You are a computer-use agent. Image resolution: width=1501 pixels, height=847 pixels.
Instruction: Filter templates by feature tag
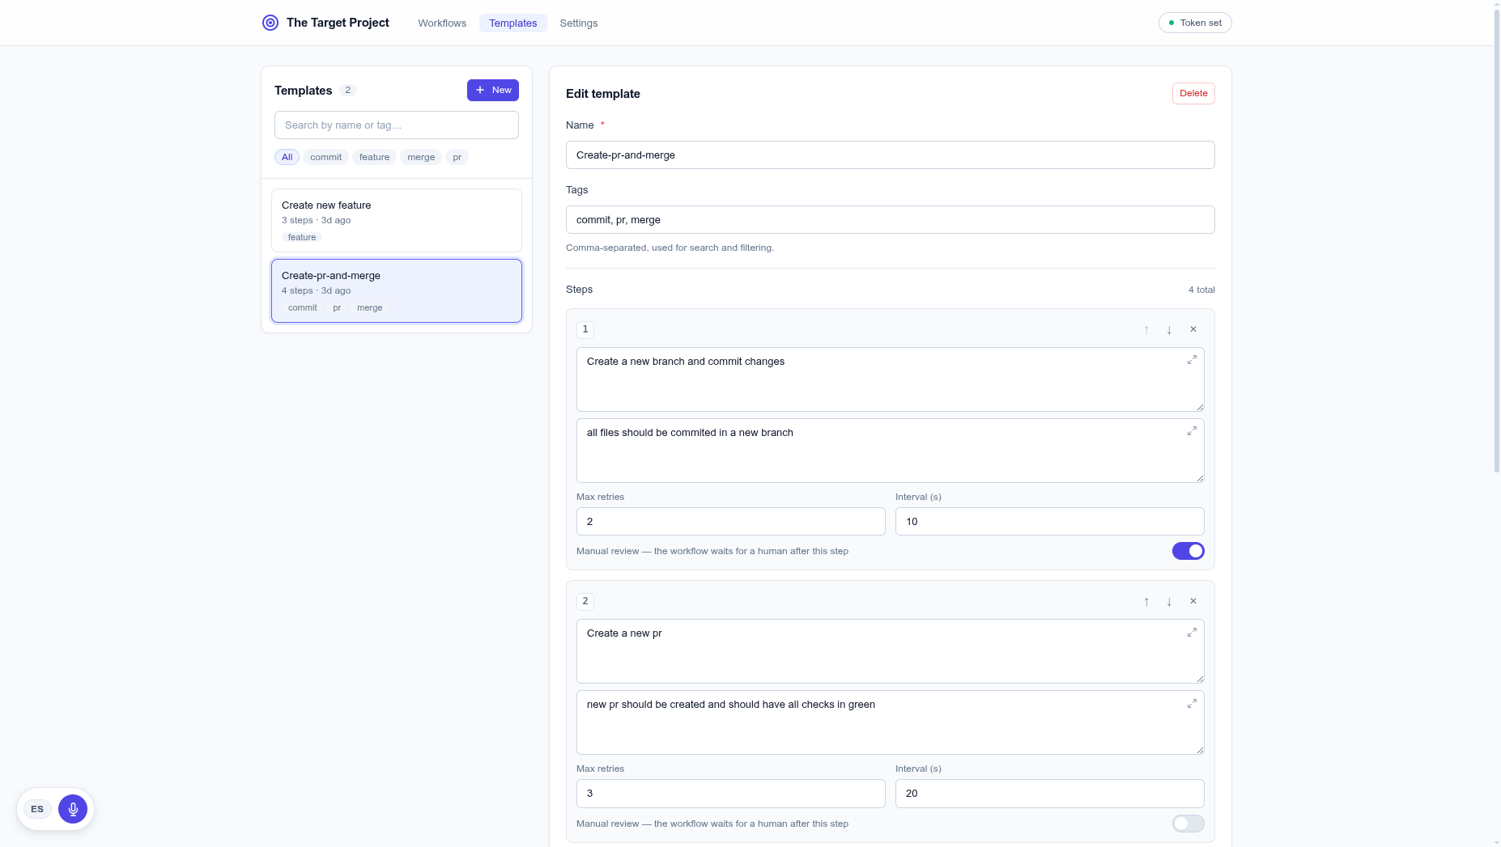click(x=375, y=157)
